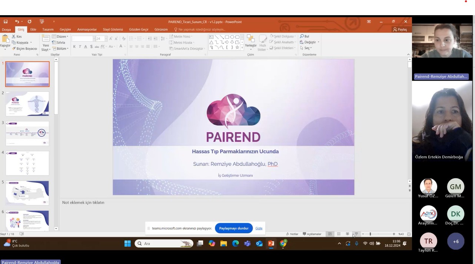Select the Biçim Boyacısı format painter
The height and width of the screenshot is (264, 475).
pyautogui.click(x=24, y=49)
